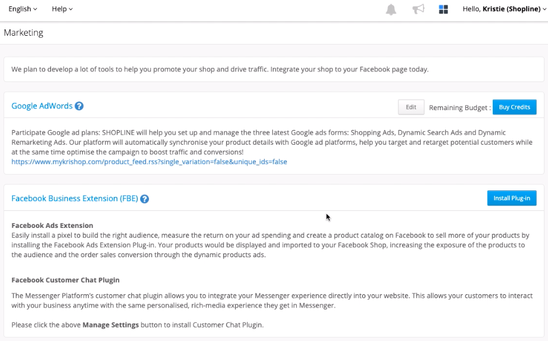
Task: Click the pixel install description paragraph
Action: click(270, 245)
